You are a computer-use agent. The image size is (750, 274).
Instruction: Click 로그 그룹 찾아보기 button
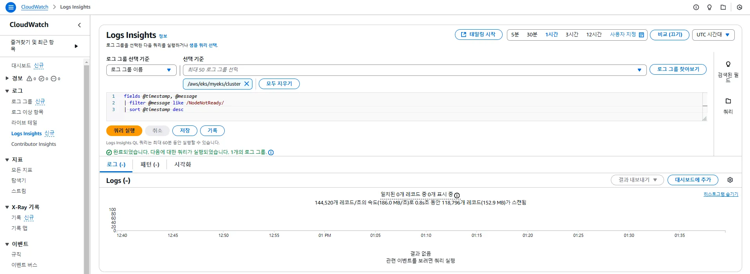coord(678,69)
